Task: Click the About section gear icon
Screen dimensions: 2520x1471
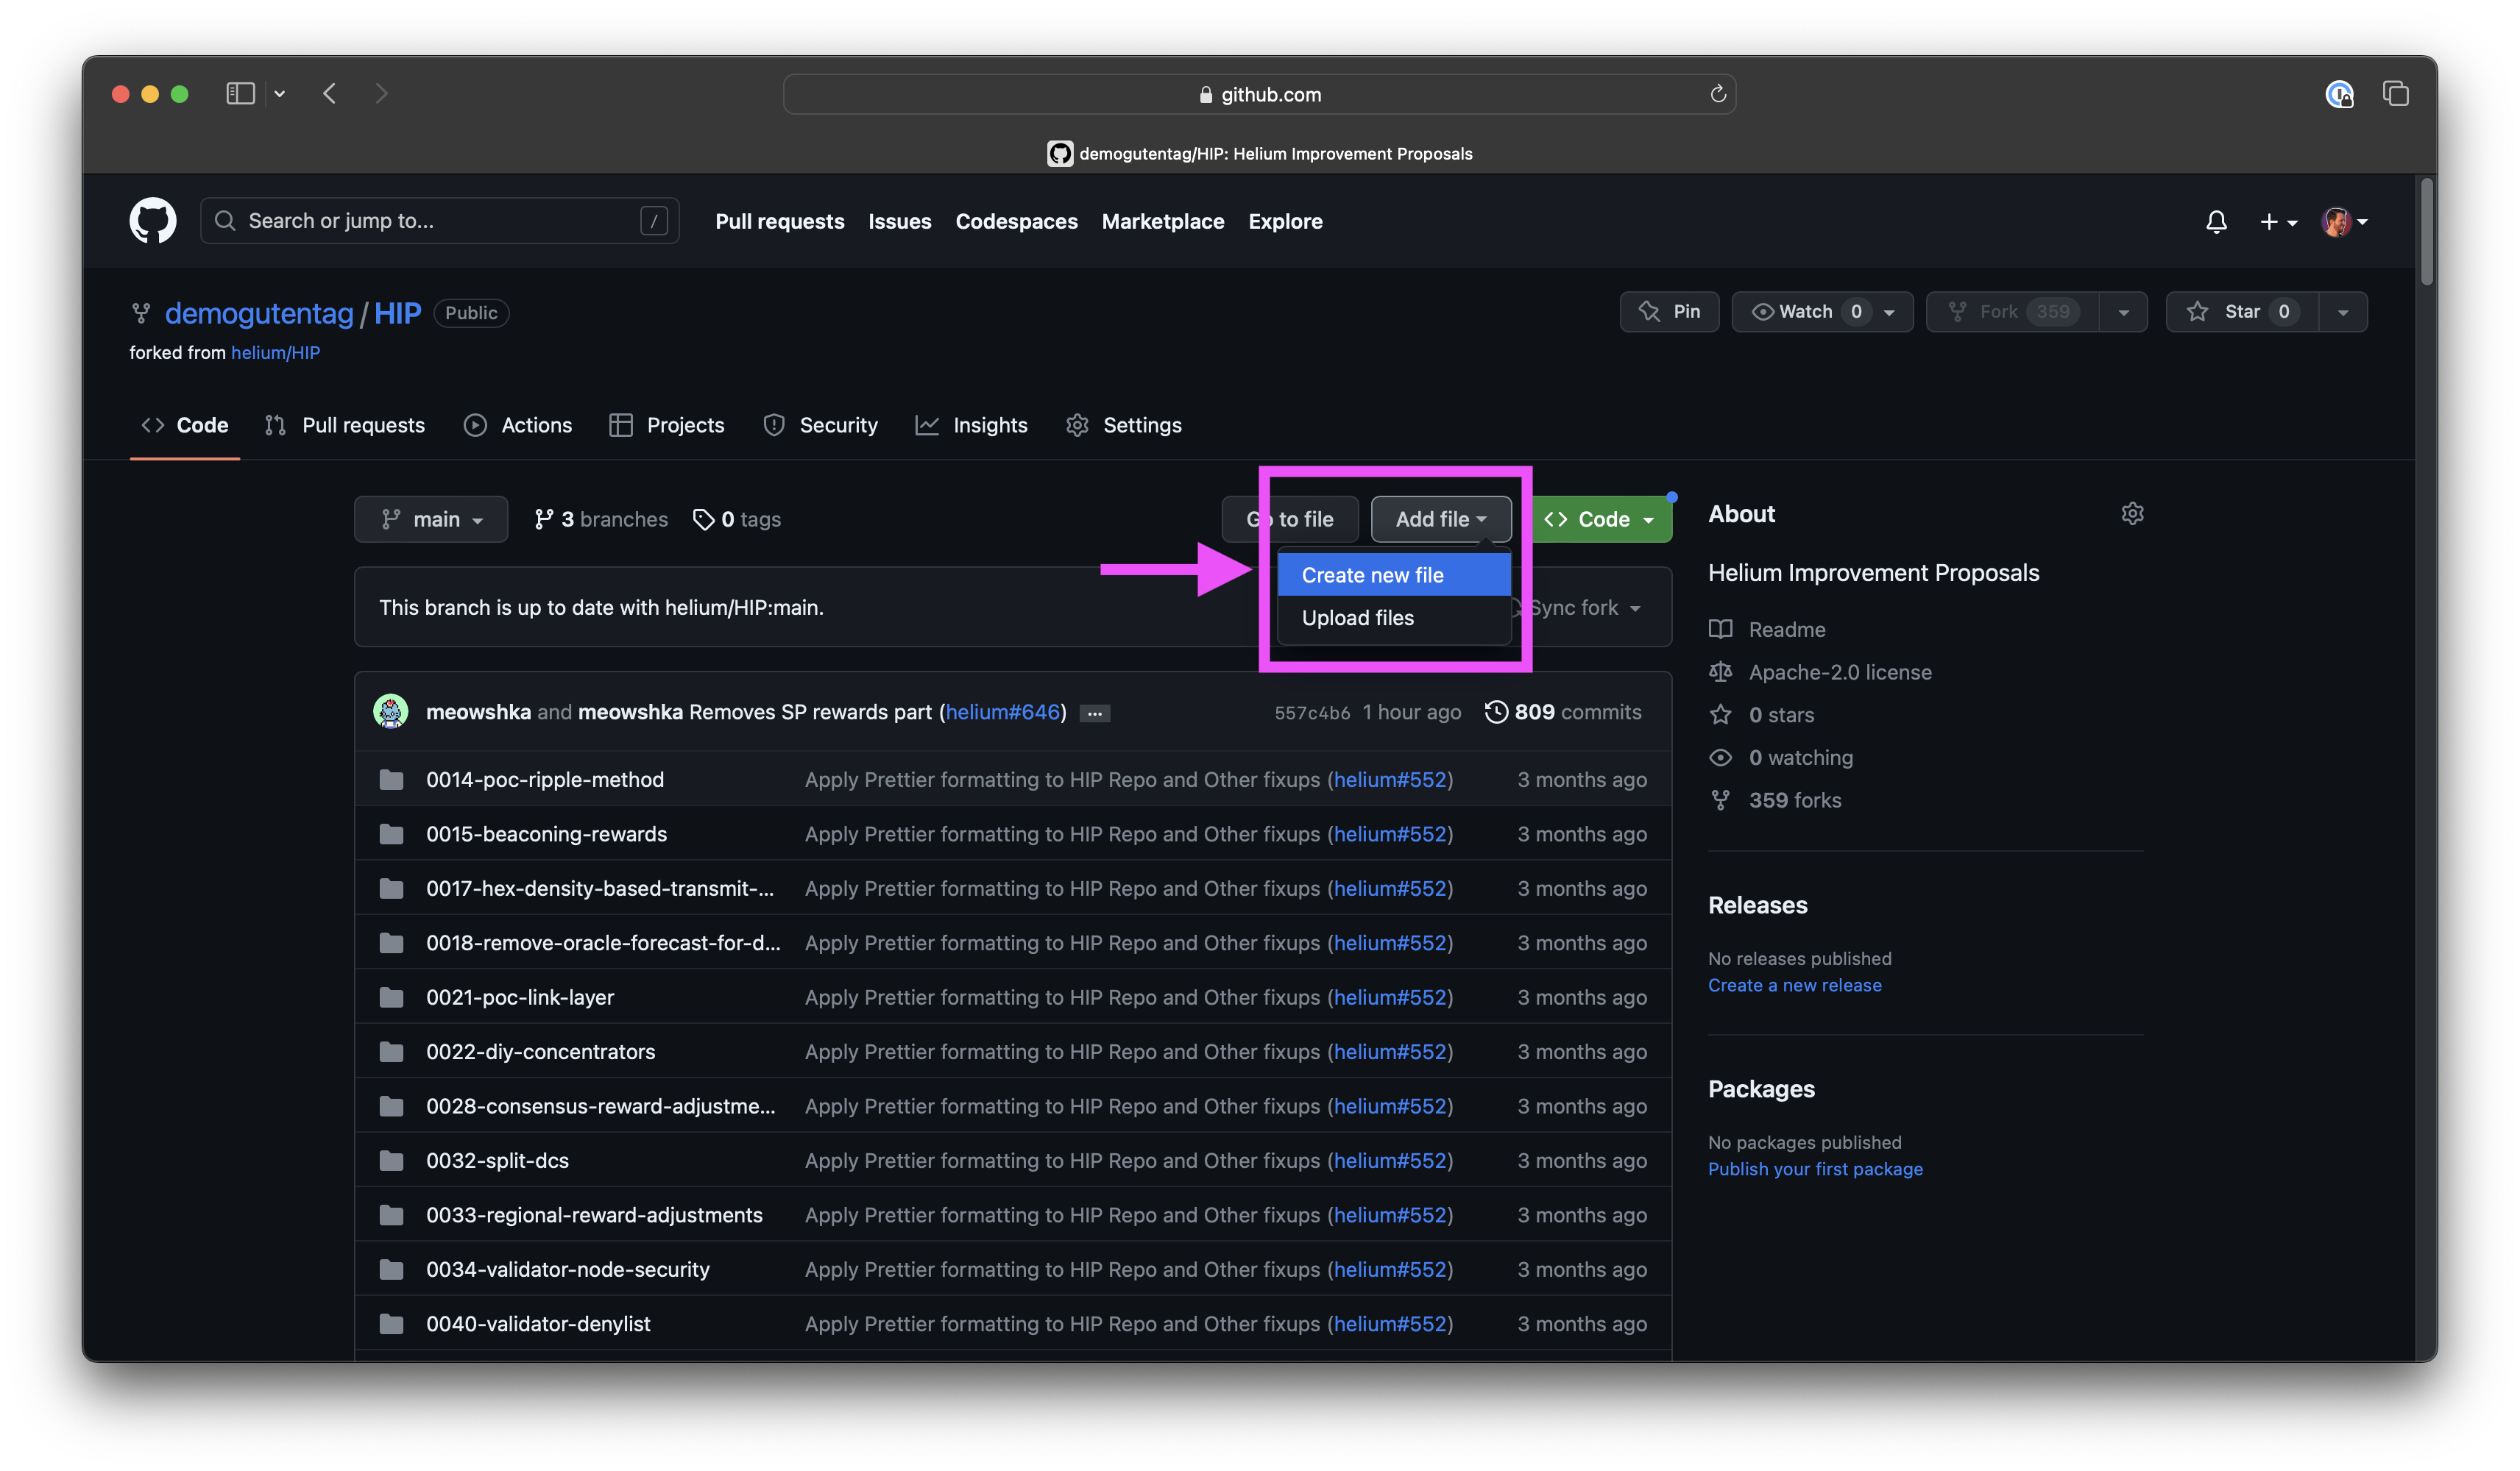Action: click(x=2132, y=513)
